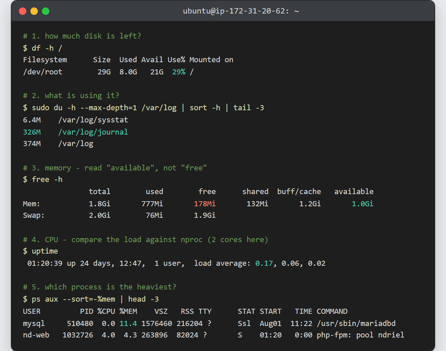446x351 pixels.
Task: Click the highlighted 11.4 %MEM value
Action: point(128,324)
